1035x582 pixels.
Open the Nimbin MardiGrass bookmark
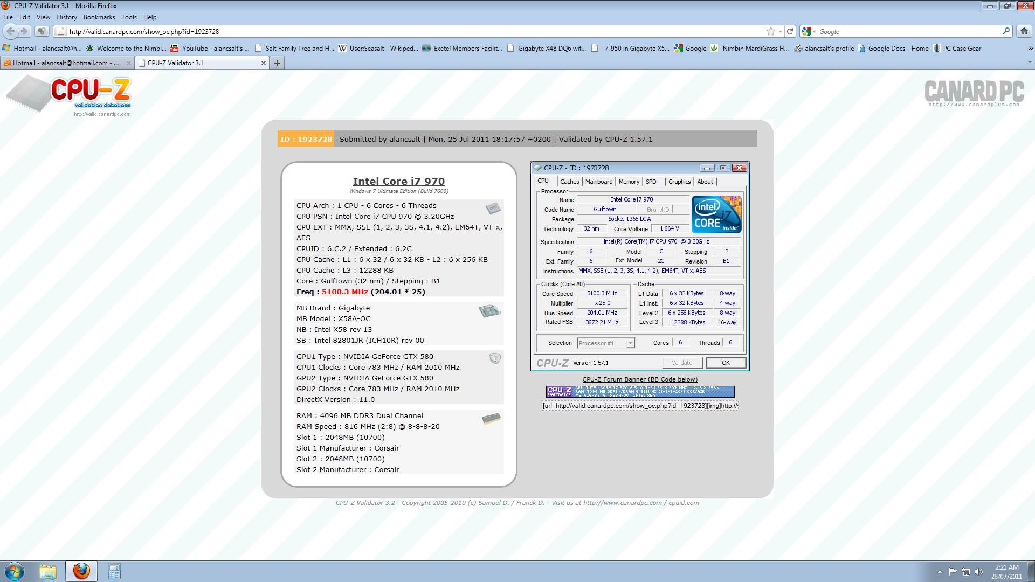[750, 48]
